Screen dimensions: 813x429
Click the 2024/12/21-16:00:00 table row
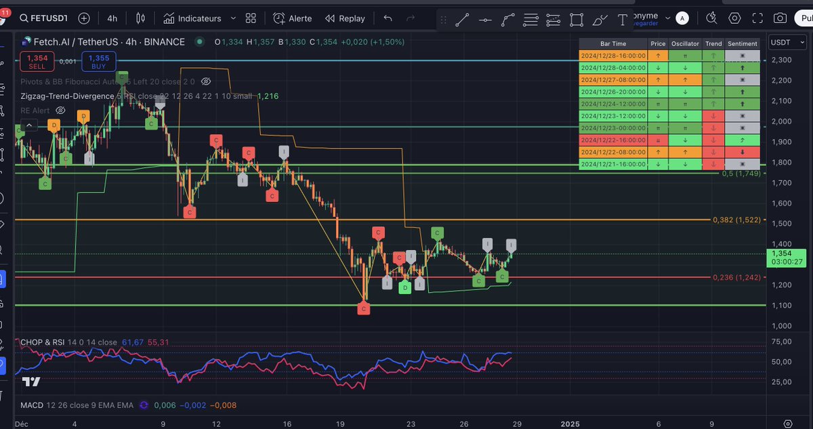[669, 163]
